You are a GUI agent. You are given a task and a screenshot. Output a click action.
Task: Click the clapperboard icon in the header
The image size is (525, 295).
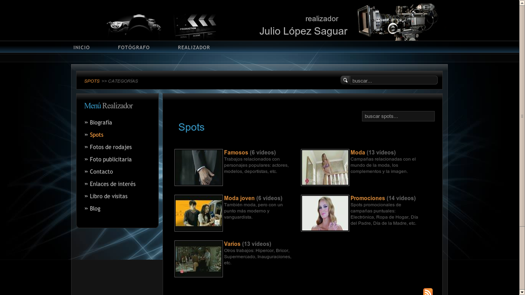195,25
